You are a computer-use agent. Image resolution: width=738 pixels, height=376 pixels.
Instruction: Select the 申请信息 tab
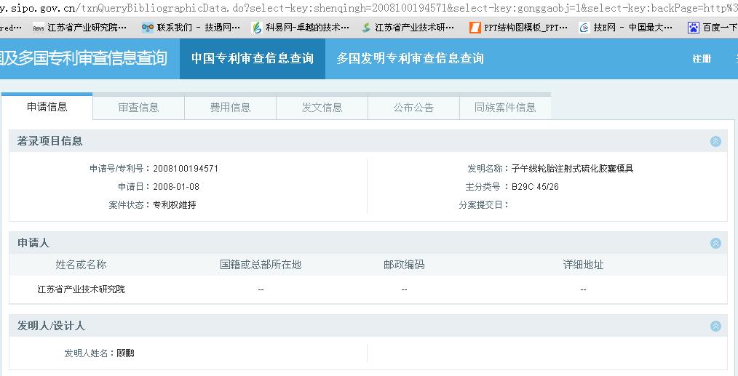pos(47,107)
